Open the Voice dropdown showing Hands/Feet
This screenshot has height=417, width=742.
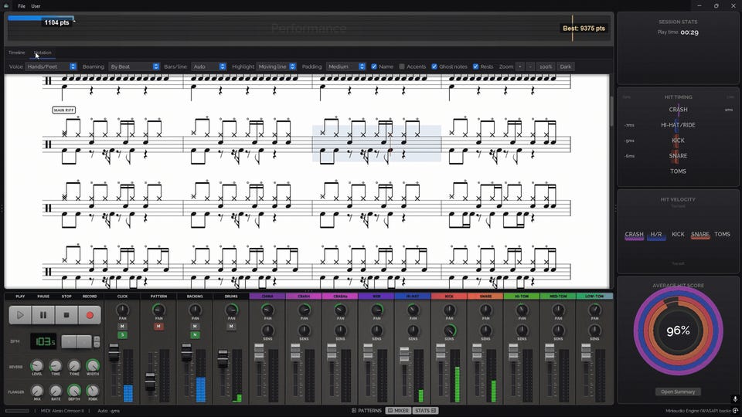[51, 66]
